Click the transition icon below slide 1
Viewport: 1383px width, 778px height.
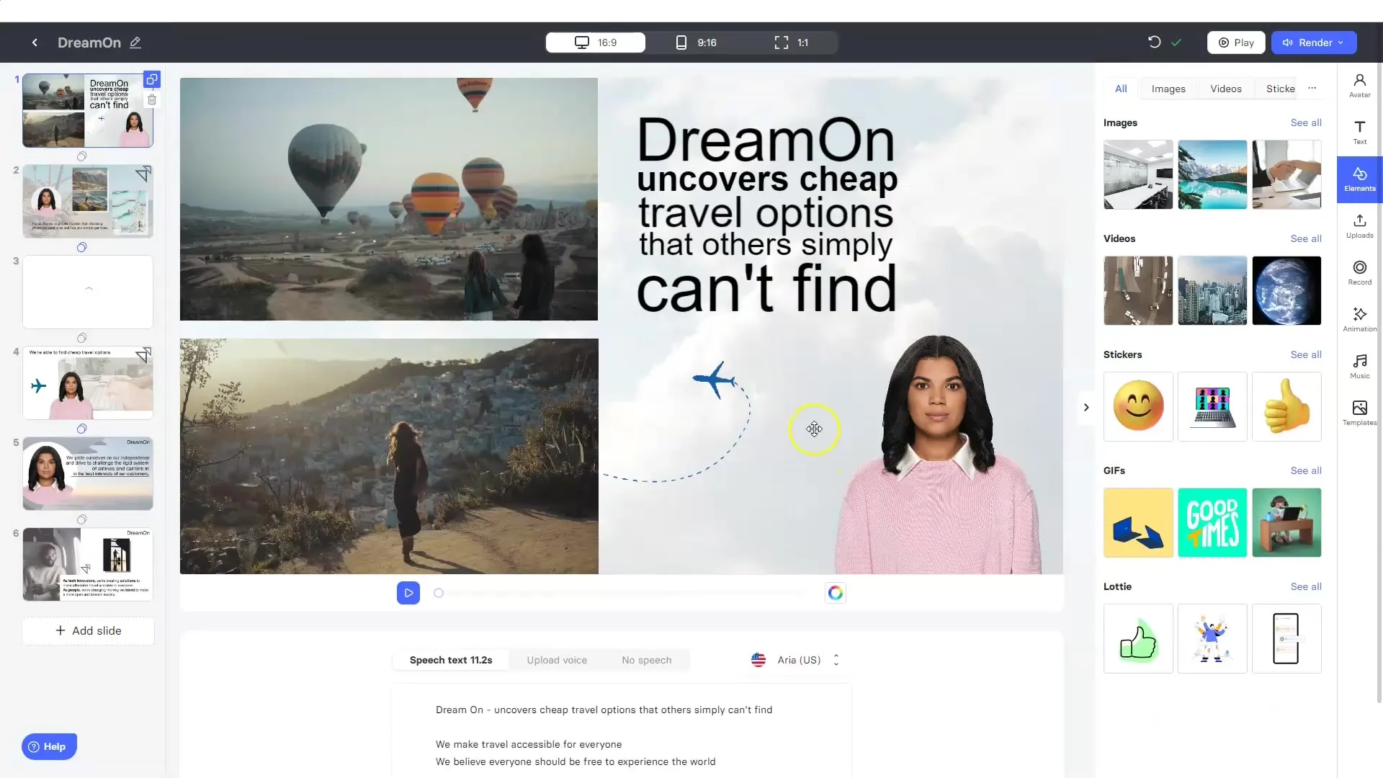click(81, 156)
